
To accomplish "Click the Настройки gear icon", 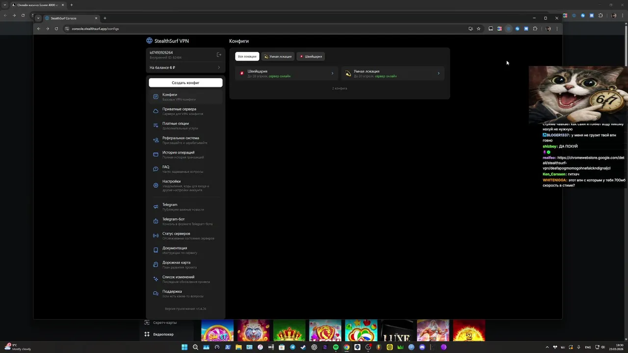I will point(156,185).
